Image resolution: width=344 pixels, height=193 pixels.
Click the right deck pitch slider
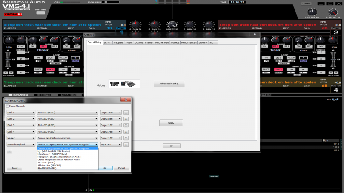click(x=333, y=60)
